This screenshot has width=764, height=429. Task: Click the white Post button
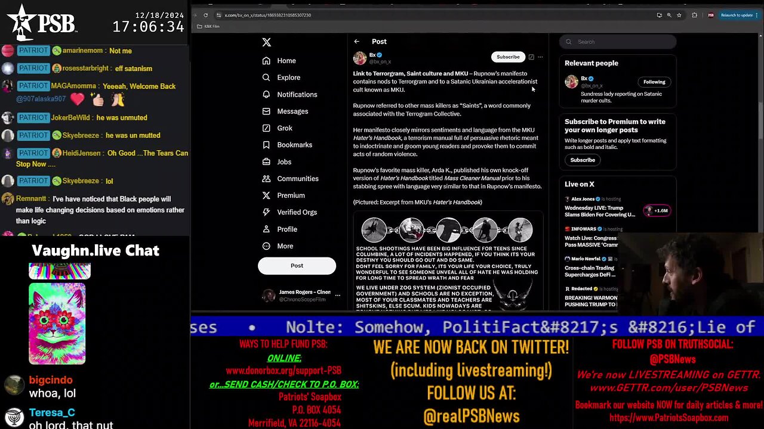[x=297, y=266]
